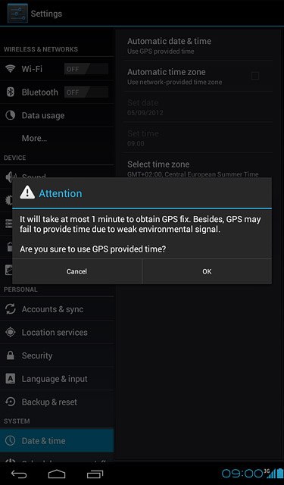This screenshot has height=485, width=284.
Task: Tap the Bluetooth icon in sidebar
Action: (x=11, y=92)
